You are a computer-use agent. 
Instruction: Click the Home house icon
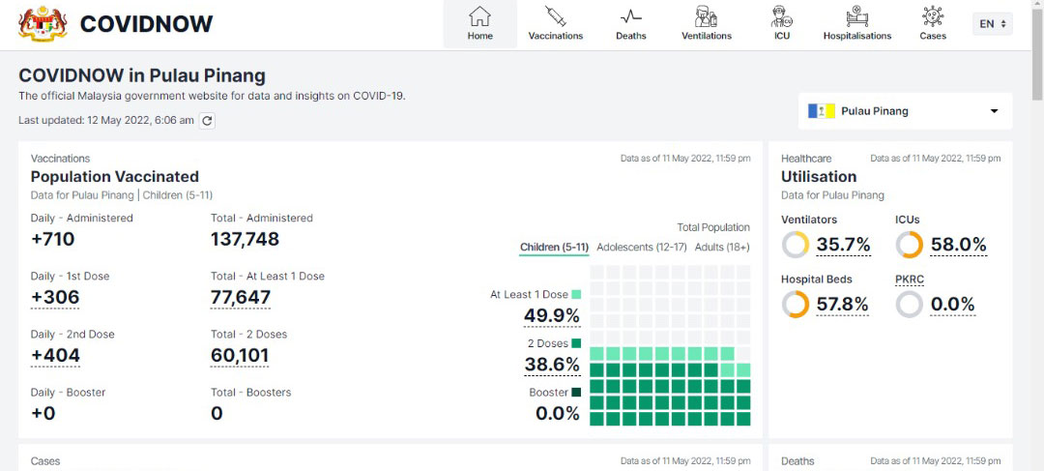click(x=480, y=15)
